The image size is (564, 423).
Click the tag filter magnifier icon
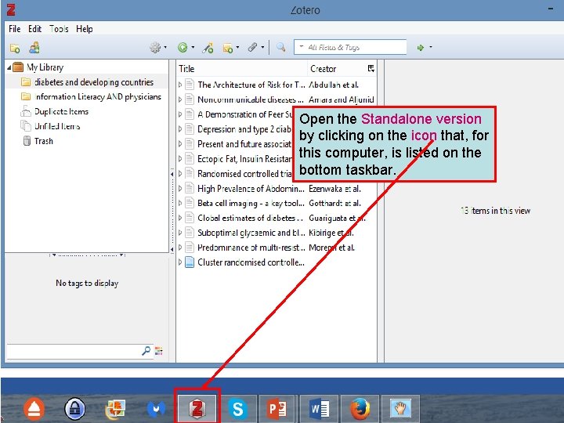click(146, 351)
